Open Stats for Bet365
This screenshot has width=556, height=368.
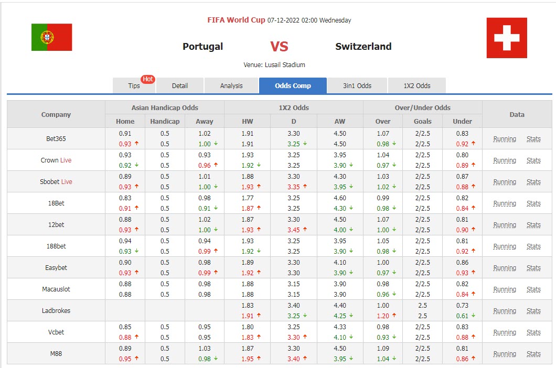pos(533,139)
